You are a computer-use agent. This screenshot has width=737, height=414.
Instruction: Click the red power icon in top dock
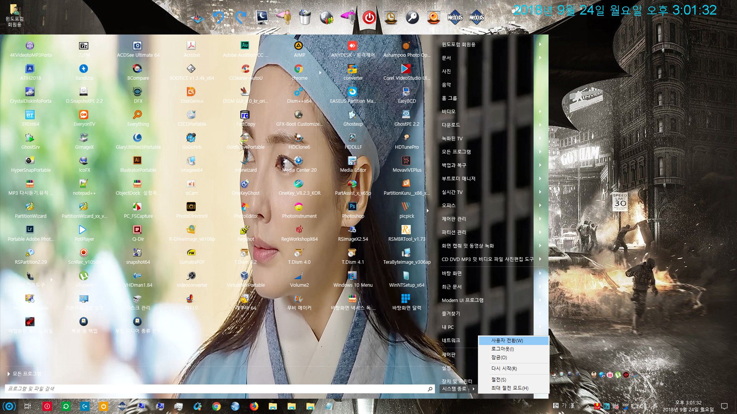coord(369,17)
